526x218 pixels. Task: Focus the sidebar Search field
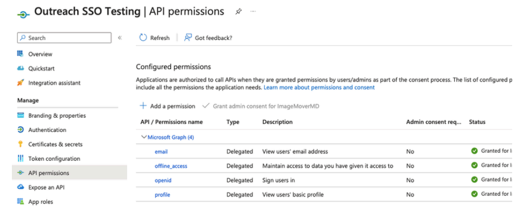(x=64, y=38)
